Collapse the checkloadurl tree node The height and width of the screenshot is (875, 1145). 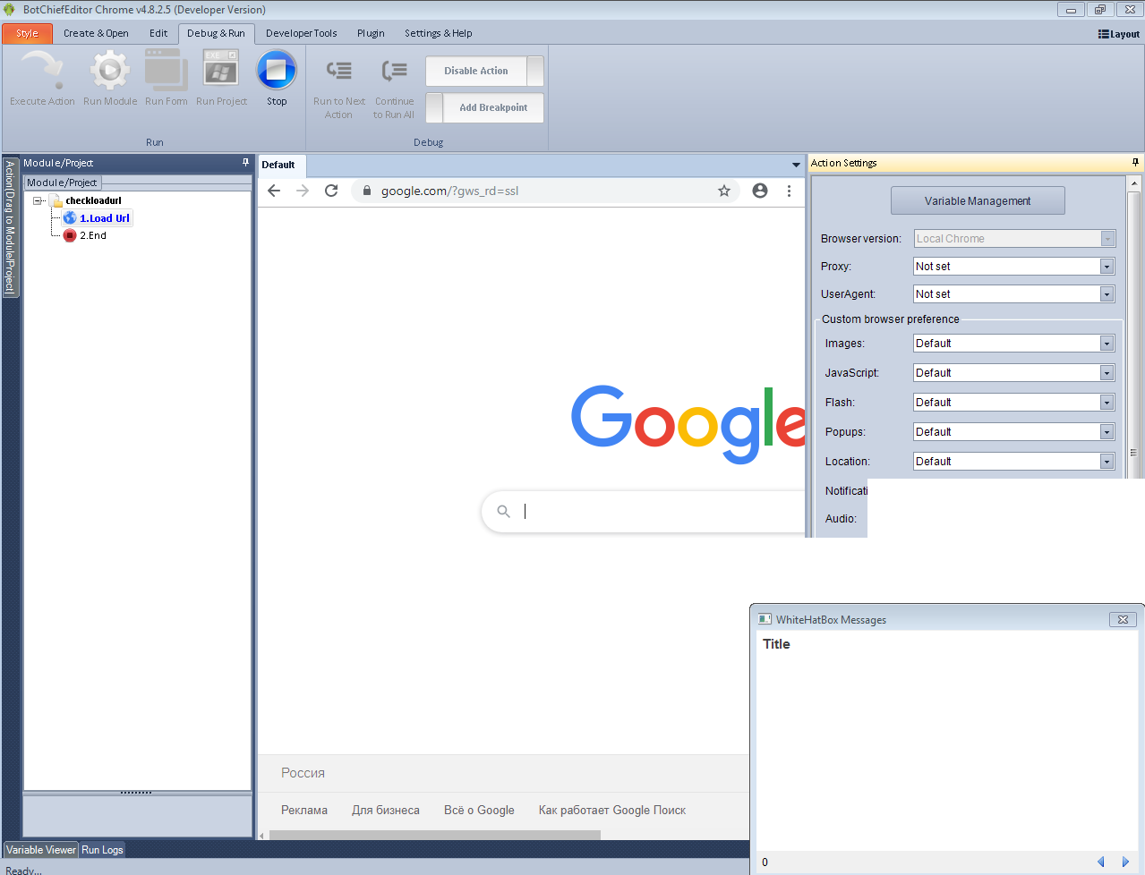coord(38,200)
